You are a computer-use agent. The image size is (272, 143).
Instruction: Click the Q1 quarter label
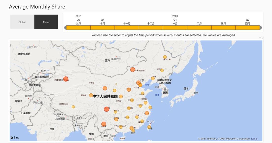click(175, 20)
